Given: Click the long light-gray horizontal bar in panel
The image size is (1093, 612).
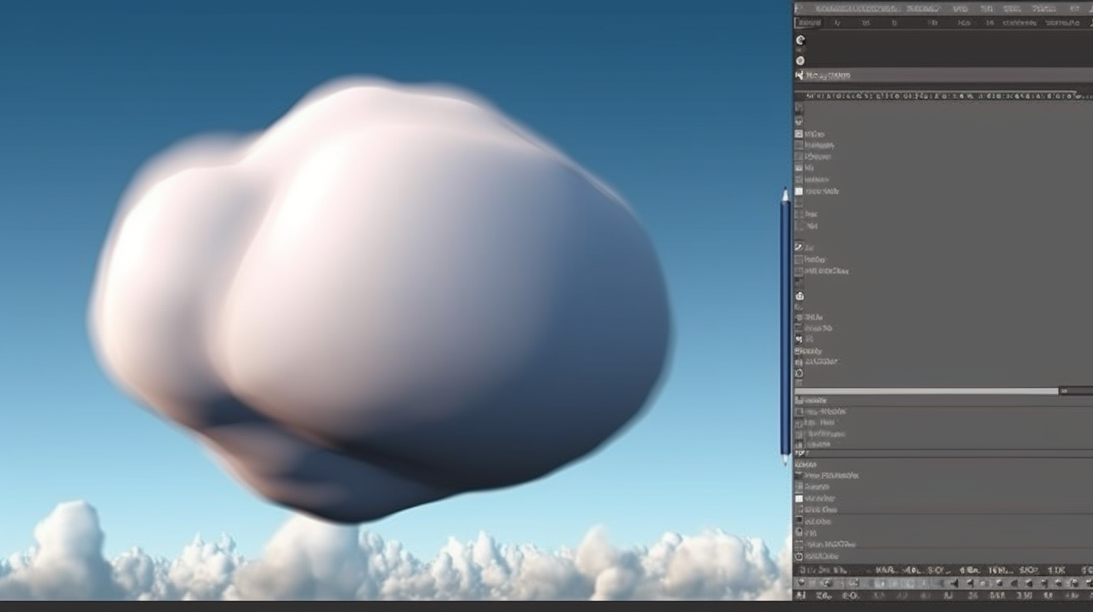Looking at the screenshot, I should 927,391.
